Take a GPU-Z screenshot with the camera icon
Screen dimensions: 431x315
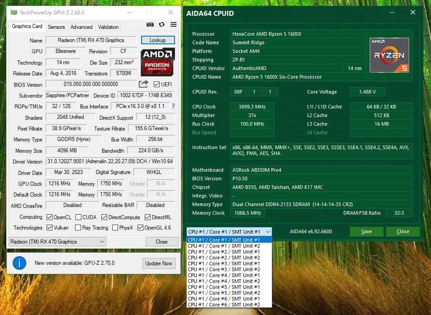click(x=150, y=24)
